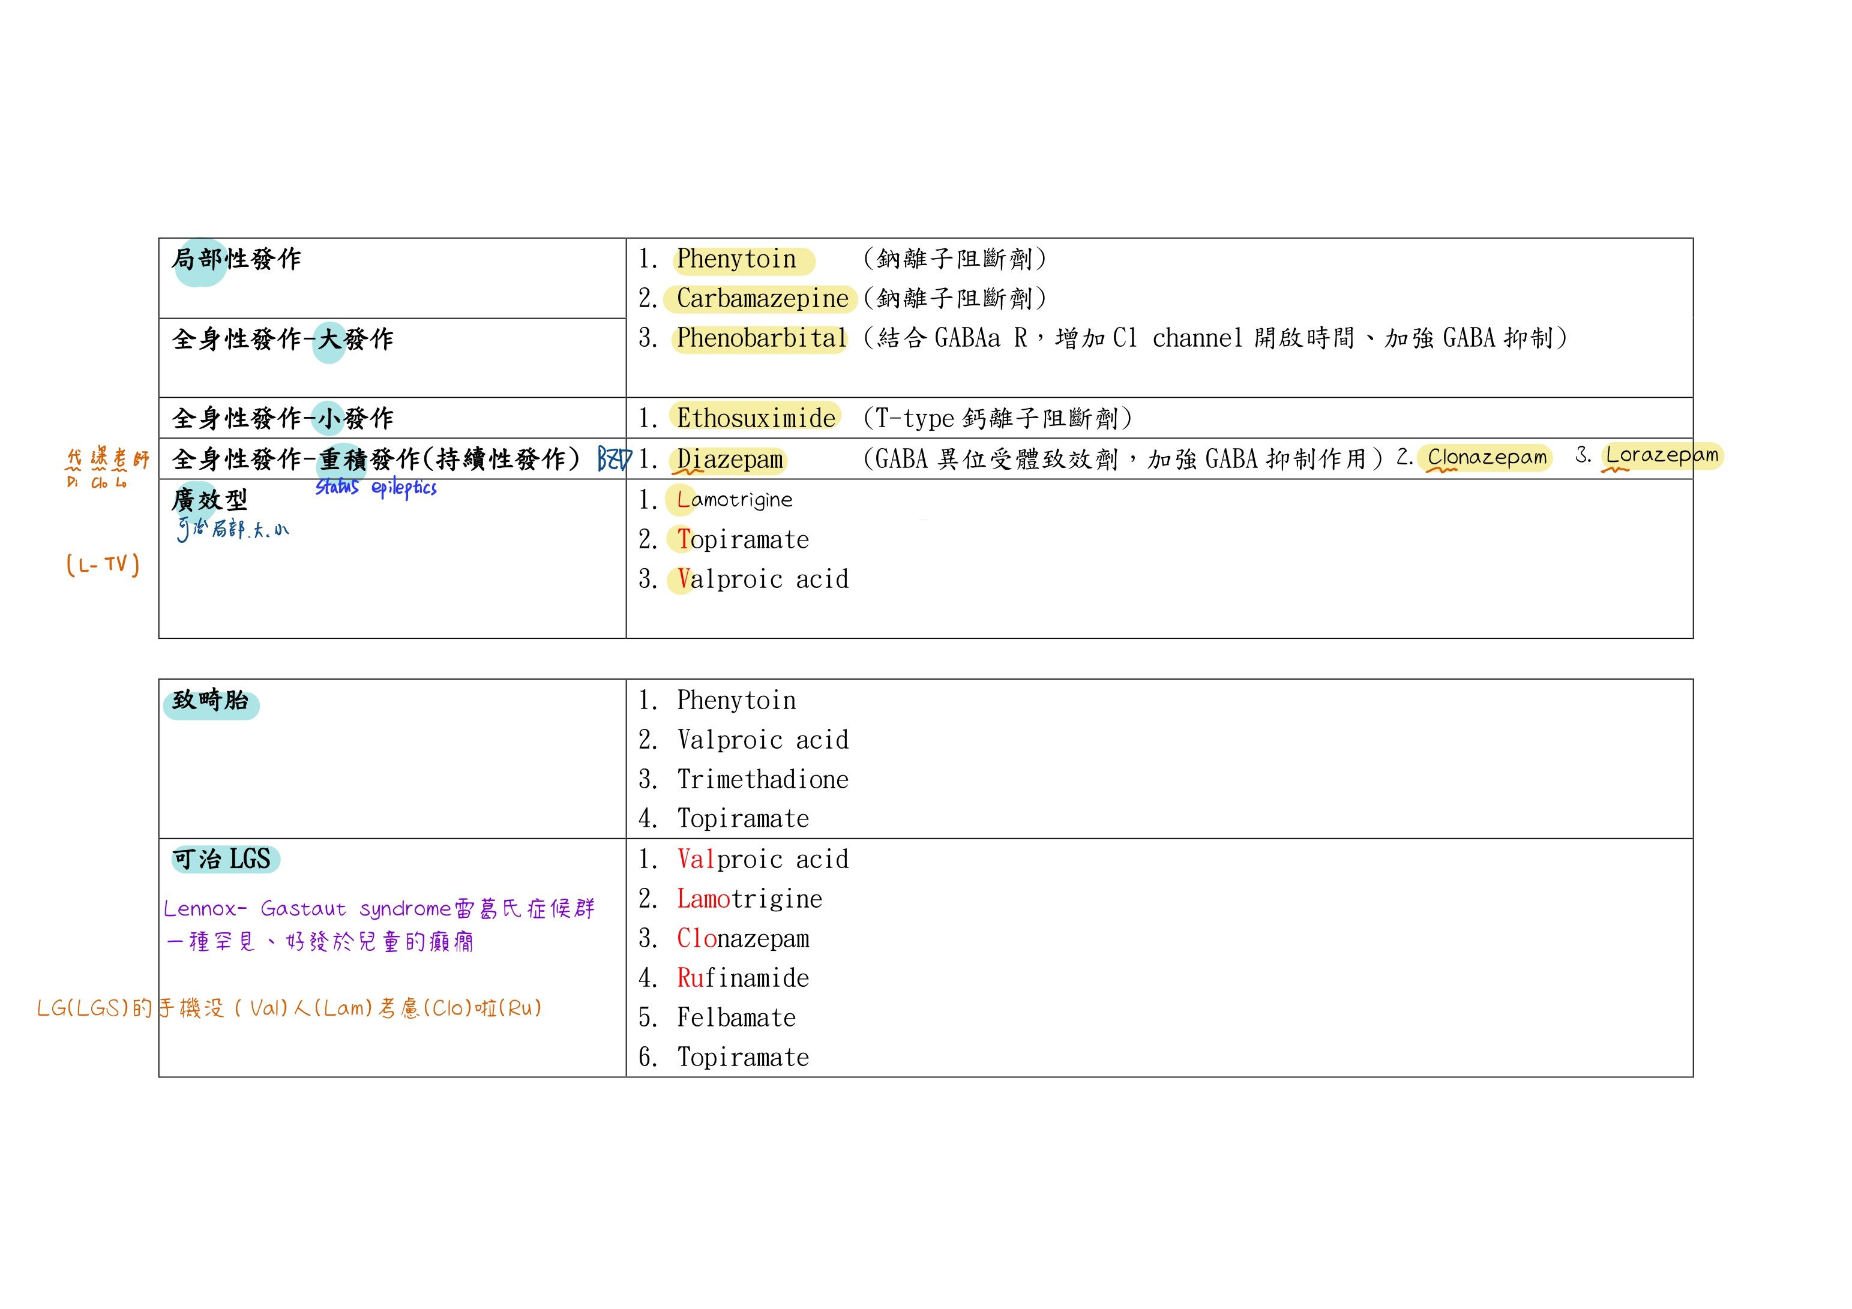This screenshot has height=1309, width=1852.
Task: Click the highlighted Carbamazepine text
Action: pyautogui.click(x=762, y=299)
